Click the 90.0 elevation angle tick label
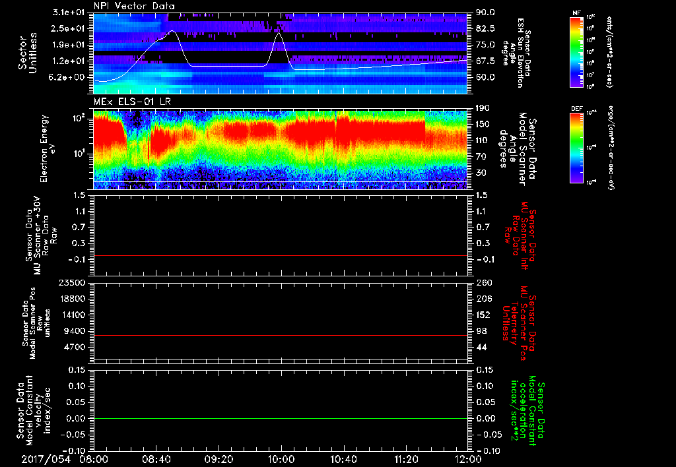This screenshot has height=467, width=676. coord(485,13)
